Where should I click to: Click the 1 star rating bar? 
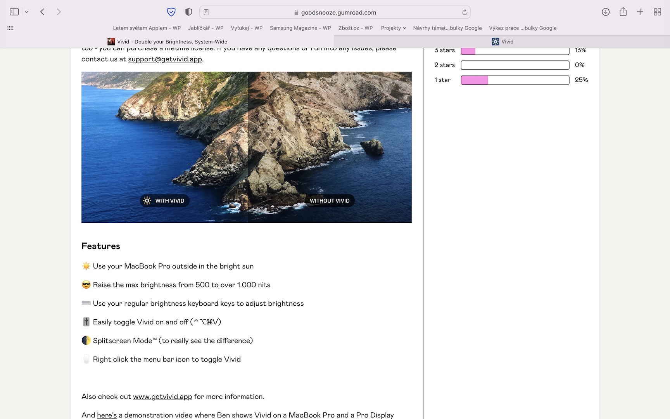click(x=515, y=80)
